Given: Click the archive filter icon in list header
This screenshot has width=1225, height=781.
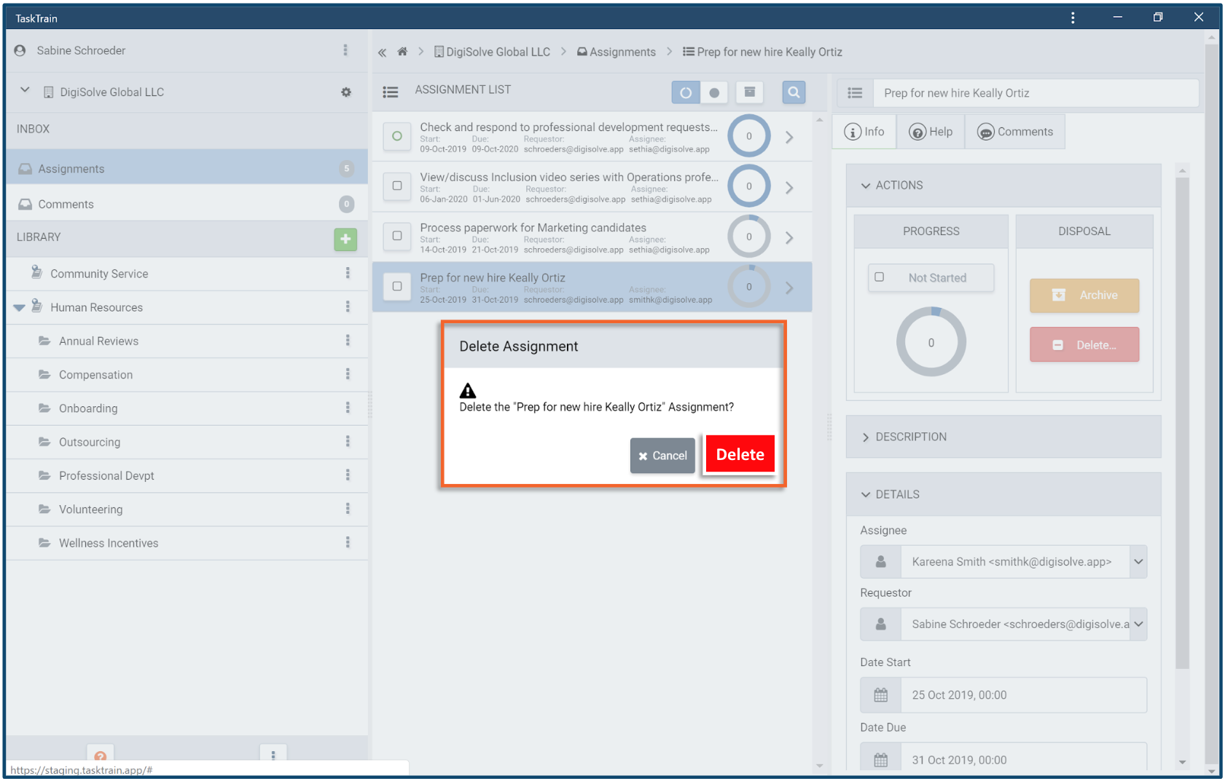Looking at the screenshot, I should pos(749,92).
